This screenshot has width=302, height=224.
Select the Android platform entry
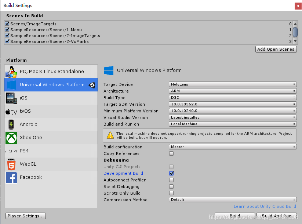click(x=51, y=124)
